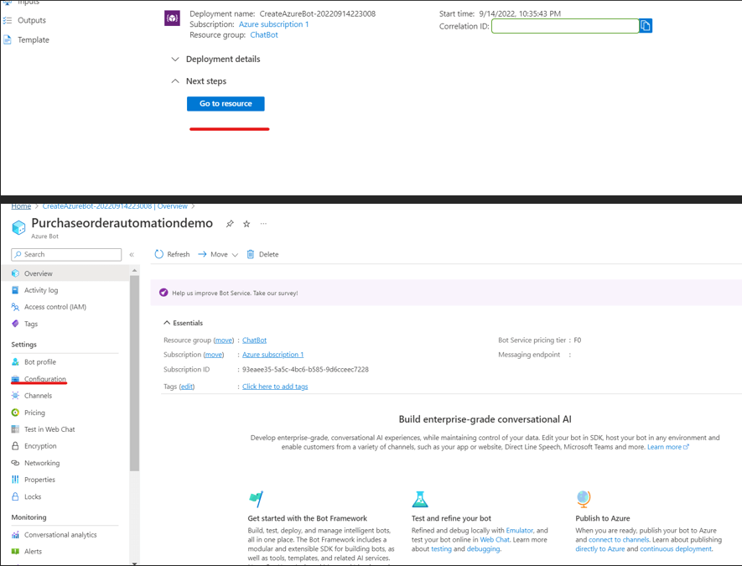Click the Overview icon in sidebar

tap(15, 273)
